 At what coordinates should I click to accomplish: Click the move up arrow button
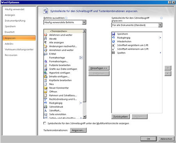coord(168,68)
